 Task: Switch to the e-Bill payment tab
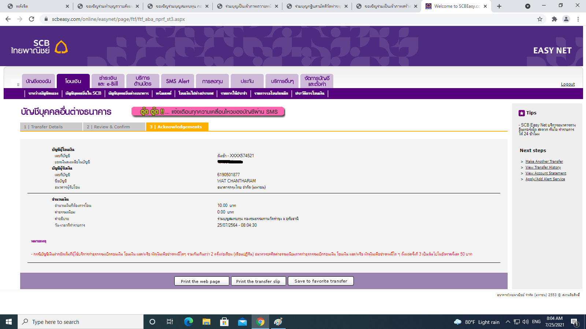(108, 81)
